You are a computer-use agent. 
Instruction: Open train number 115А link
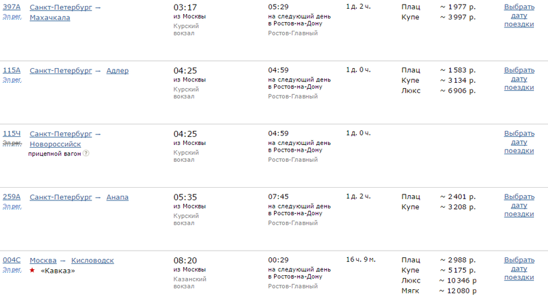point(12,70)
